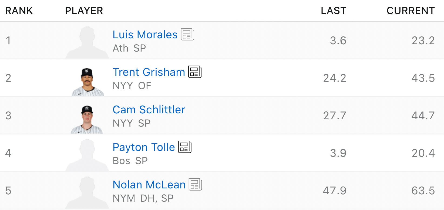Open the Nolan McLean player link
This screenshot has height=210, width=444.
pyautogui.click(x=149, y=185)
